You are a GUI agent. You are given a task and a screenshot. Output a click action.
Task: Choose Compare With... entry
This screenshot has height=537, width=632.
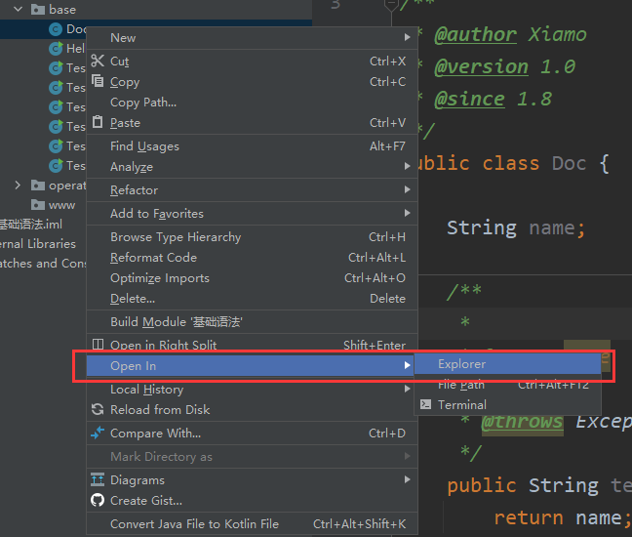[253, 434]
